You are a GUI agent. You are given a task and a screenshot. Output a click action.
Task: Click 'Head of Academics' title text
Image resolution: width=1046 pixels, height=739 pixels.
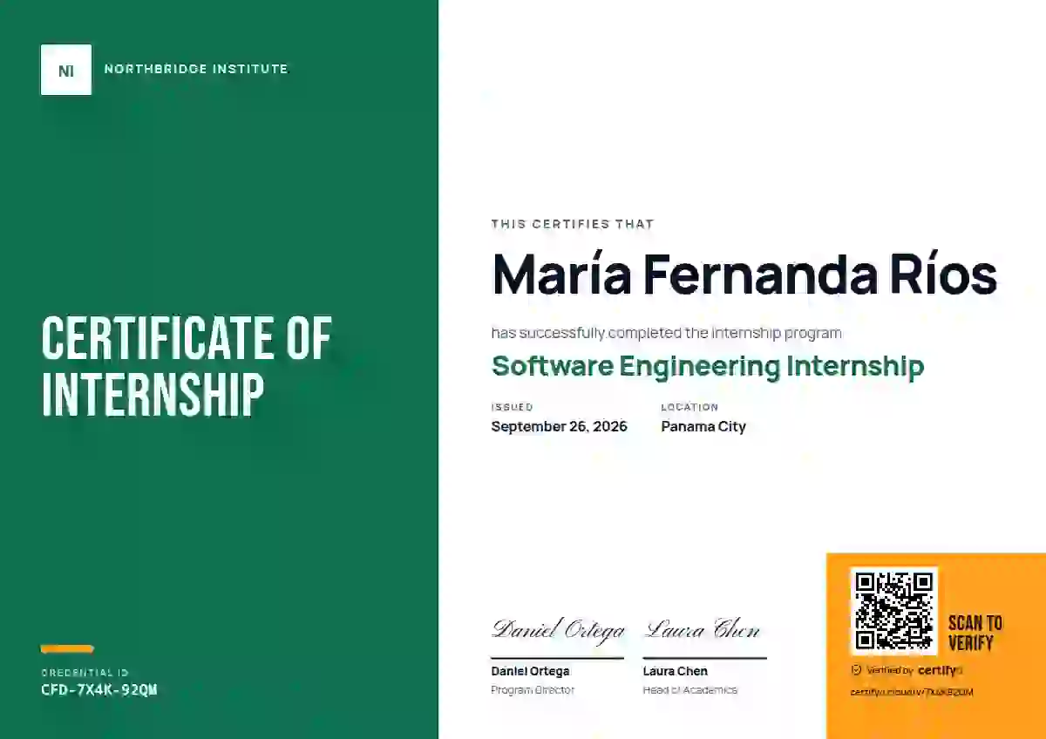[x=690, y=690]
